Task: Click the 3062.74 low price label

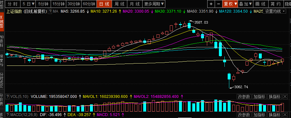Action: 241,87
